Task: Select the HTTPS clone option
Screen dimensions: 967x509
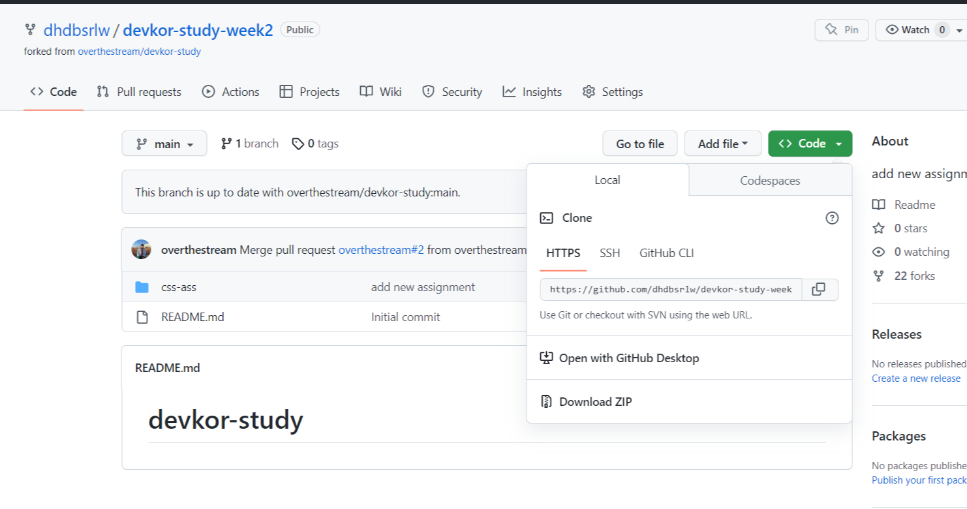Action: click(563, 253)
